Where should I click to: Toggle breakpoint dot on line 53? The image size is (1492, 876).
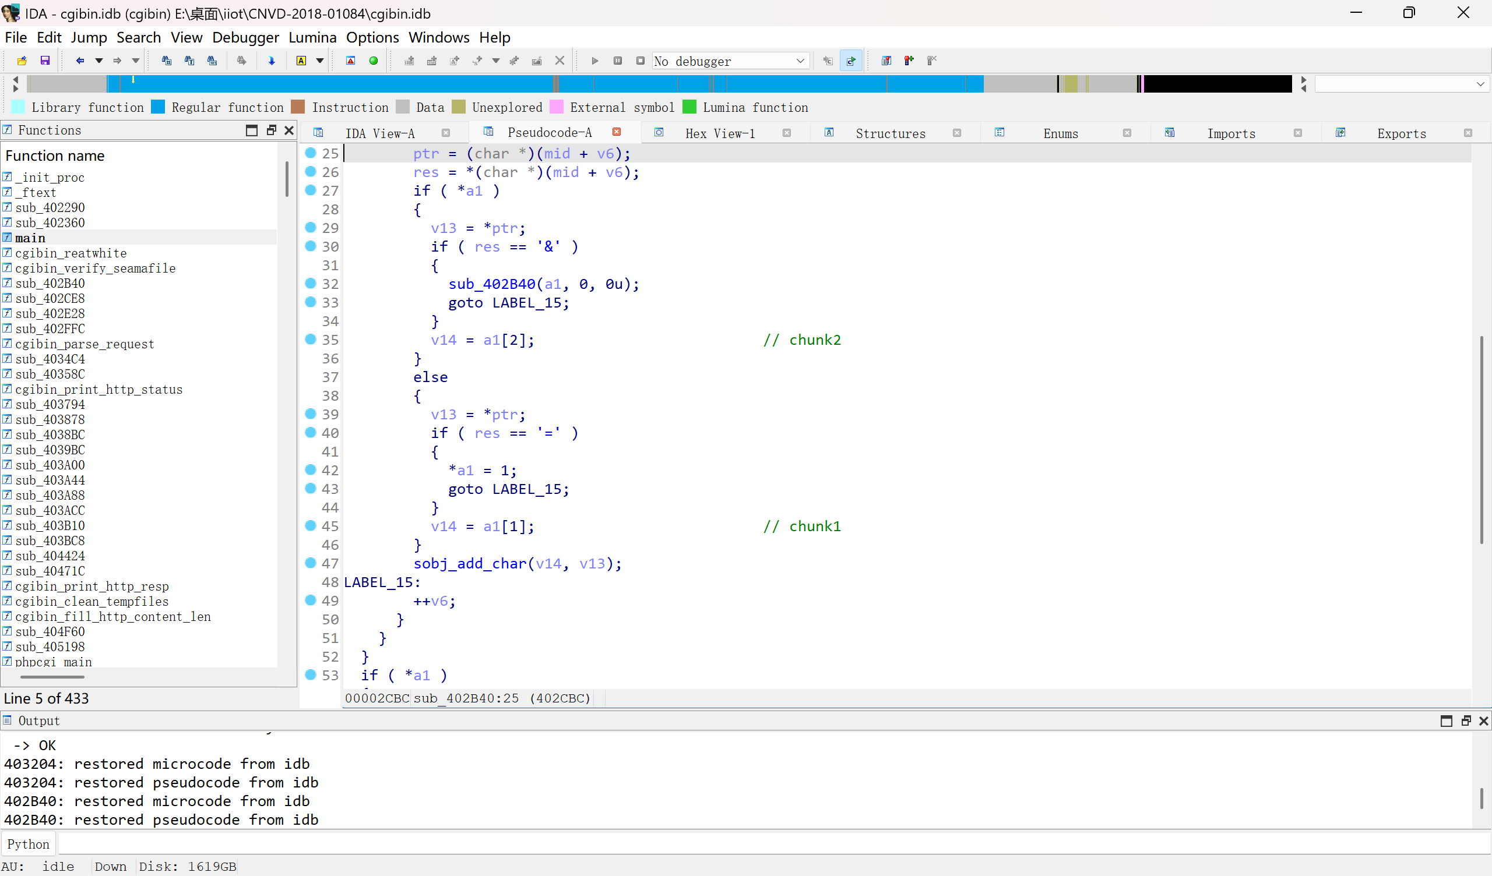pyautogui.click(x=310, y=674)
